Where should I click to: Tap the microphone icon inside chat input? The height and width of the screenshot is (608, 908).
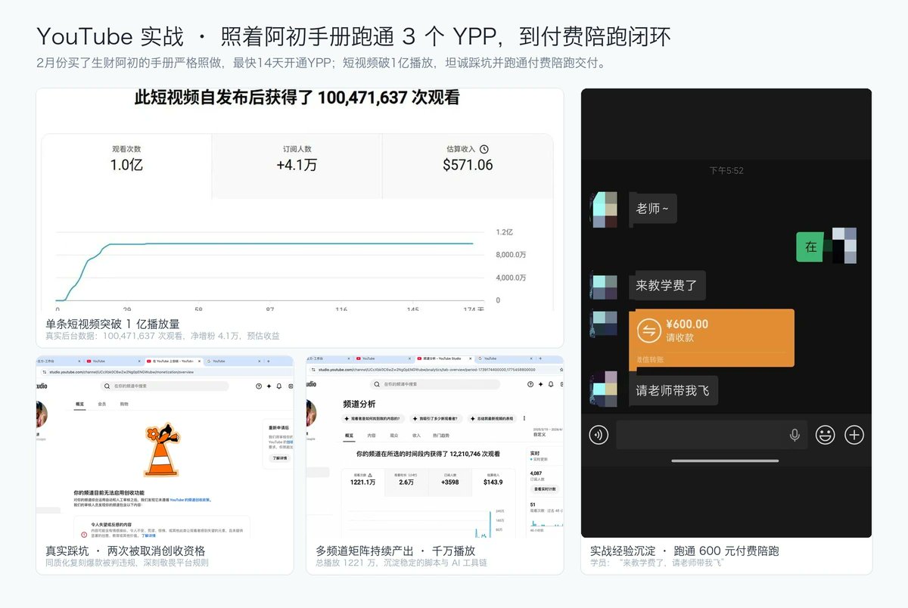point(794,435)
